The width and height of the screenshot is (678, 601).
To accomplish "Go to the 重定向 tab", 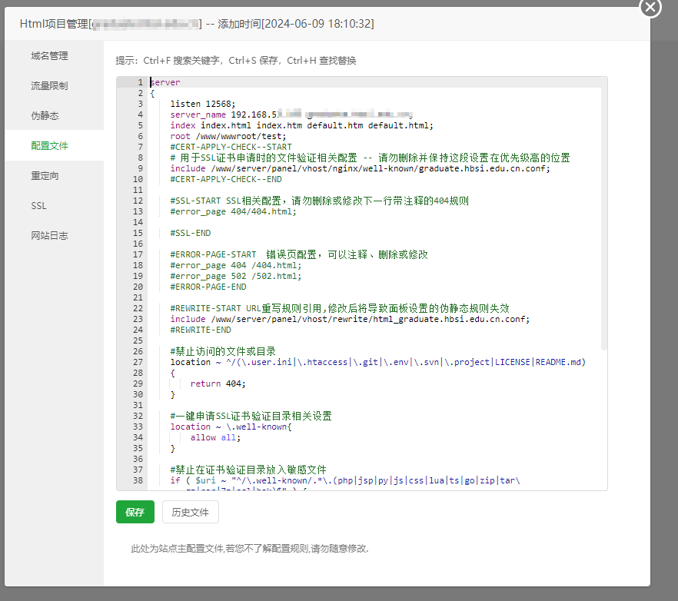I will 45,175.
